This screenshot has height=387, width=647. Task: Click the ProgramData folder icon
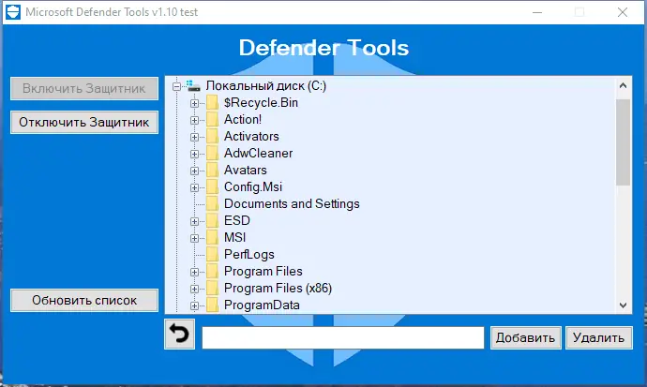point(213,305)
